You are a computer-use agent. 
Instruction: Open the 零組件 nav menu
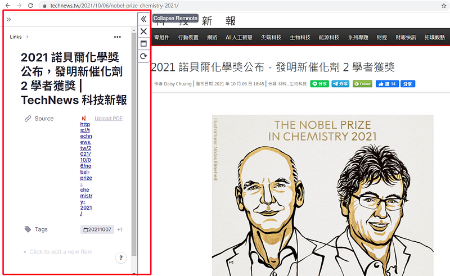162,37
